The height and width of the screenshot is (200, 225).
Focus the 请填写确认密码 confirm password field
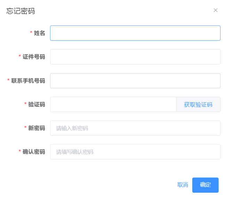tap(135, 152)
